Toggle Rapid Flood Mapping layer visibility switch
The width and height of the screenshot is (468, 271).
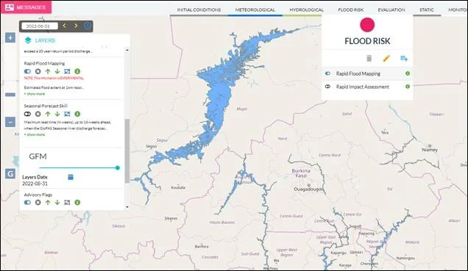[27, 71]
